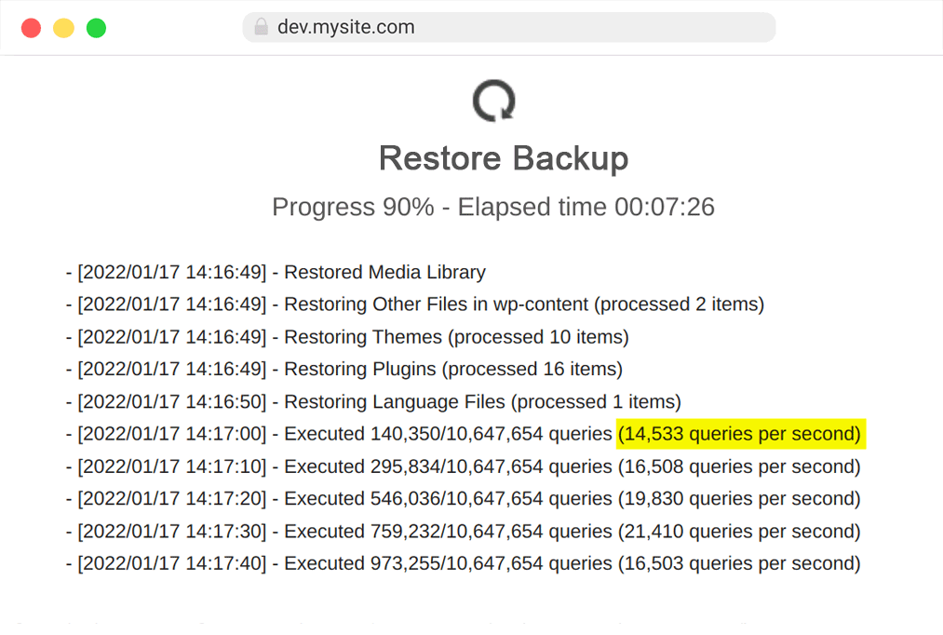Click the red close window dot
The height and width of the screenshot is (635, 943).
(32, 28)
